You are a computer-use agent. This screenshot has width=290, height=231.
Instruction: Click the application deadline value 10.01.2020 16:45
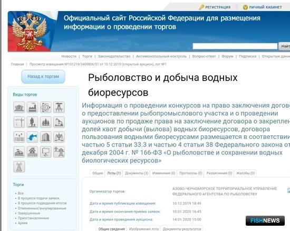[x=187, y=211]
